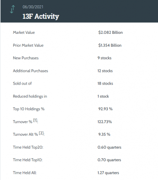Click the Time Held Top20 value
This screenshot has width=158, height=180.
coord(109,147)
